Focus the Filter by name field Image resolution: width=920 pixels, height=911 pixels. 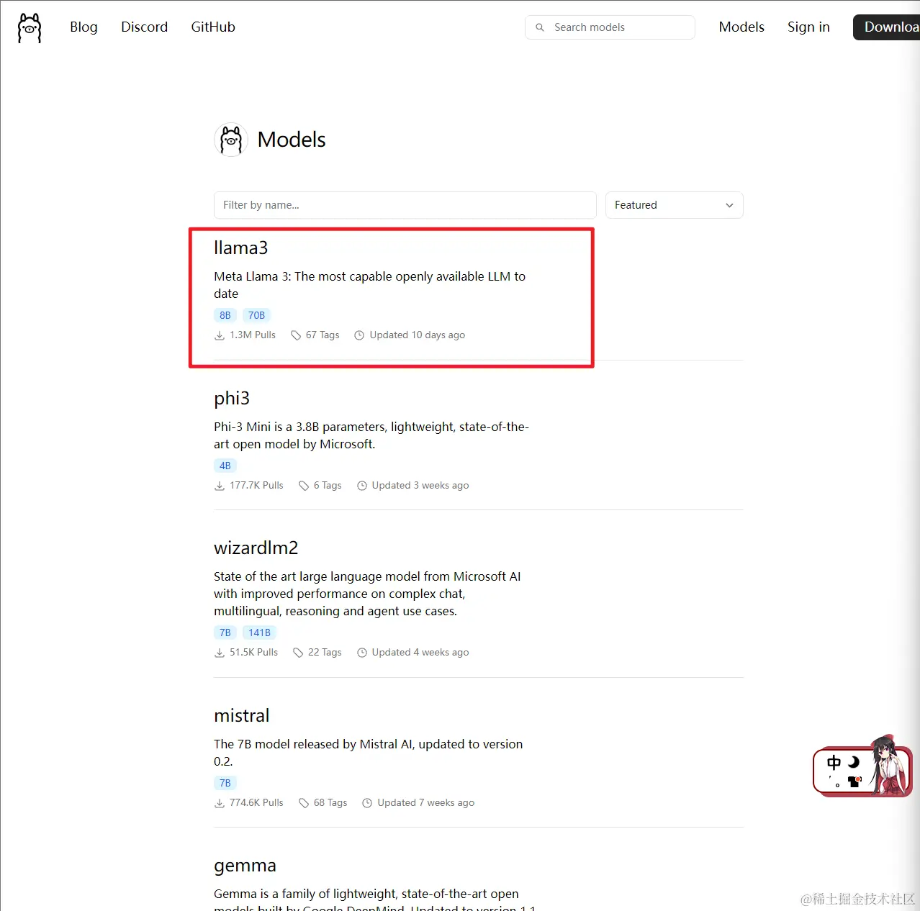(x=405, y=205)
